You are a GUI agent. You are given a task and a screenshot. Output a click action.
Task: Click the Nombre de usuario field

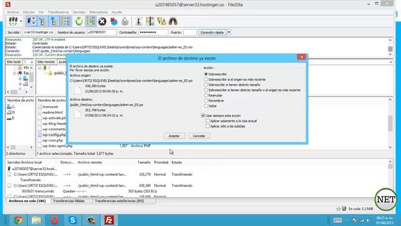pos(102,32)
